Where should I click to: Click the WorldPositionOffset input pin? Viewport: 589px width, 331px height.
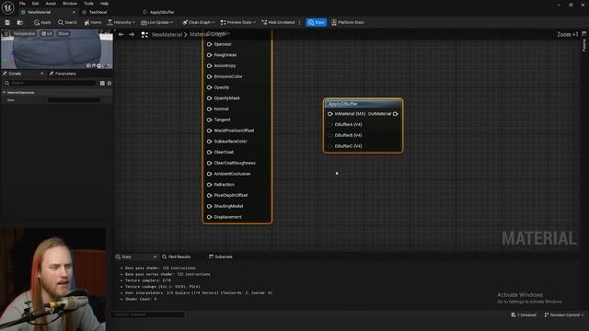click(210, 131)
